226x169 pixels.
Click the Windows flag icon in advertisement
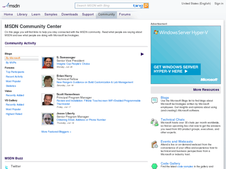click(x=156, y=32)
